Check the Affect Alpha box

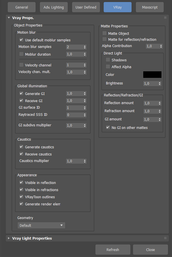[108, 66]
